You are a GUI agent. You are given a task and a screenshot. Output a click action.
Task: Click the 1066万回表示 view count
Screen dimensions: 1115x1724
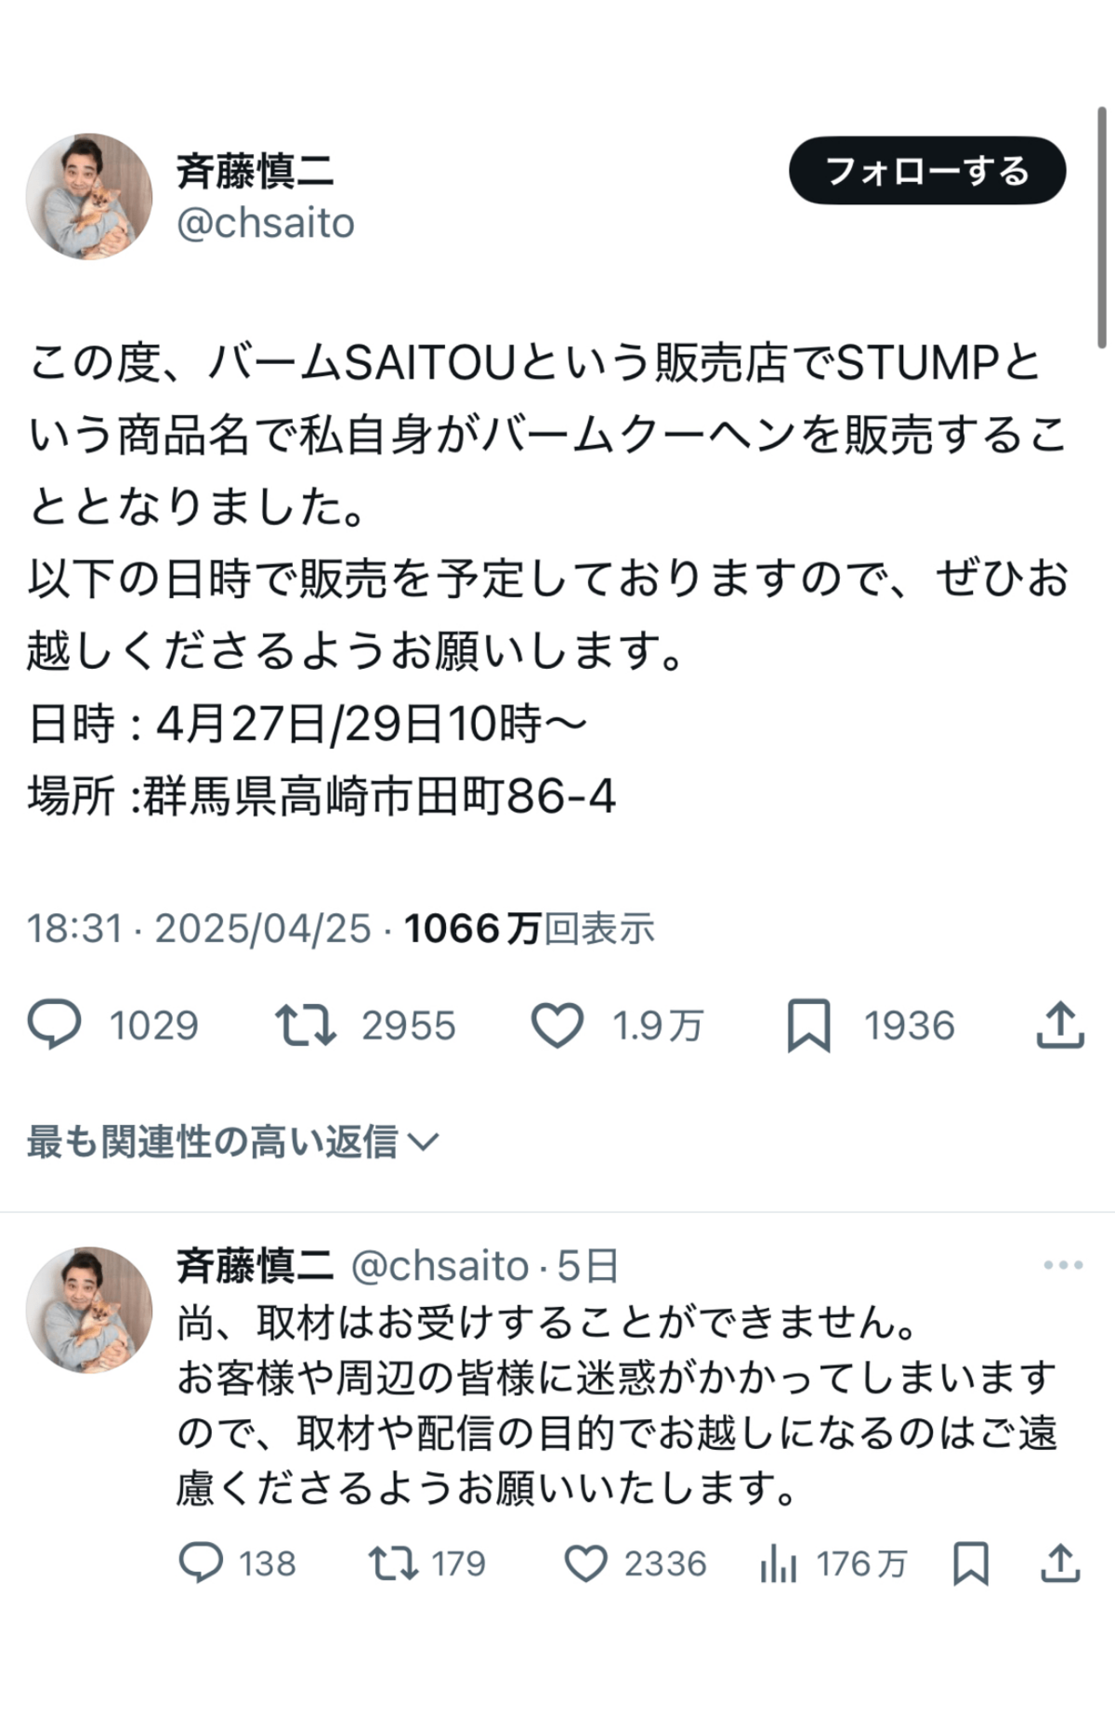point(530,928)
